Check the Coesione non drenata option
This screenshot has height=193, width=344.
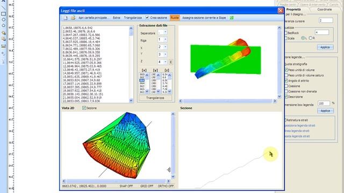pos(285,91)
